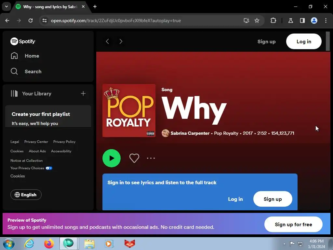
Task: Reload the page
Action: pyautogui.click(x=31, y=21)
